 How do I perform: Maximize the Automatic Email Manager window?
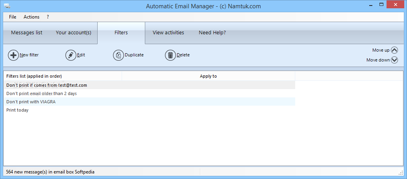pos(381,4)
